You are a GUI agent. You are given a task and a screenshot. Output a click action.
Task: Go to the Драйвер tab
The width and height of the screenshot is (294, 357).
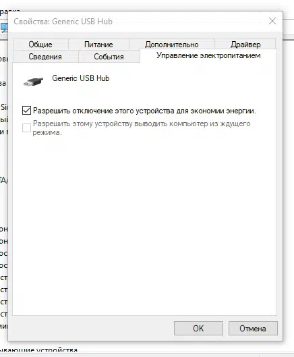coord(245,45)
